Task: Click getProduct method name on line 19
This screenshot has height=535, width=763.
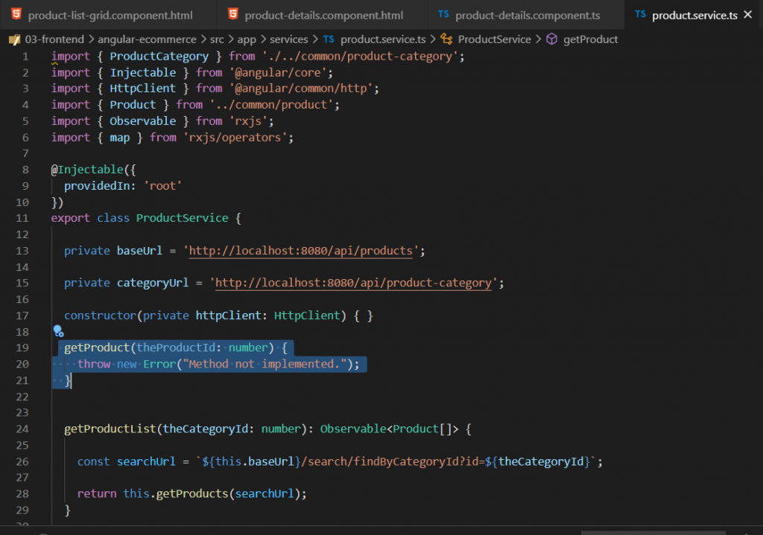Action: (97, 348)
